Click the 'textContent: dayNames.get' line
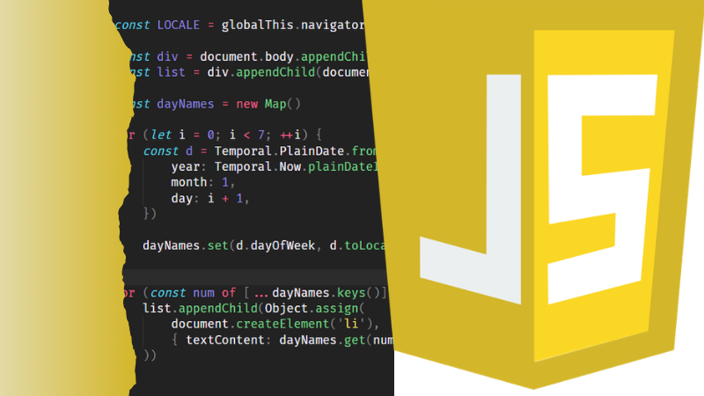 [x=282, y=340]
